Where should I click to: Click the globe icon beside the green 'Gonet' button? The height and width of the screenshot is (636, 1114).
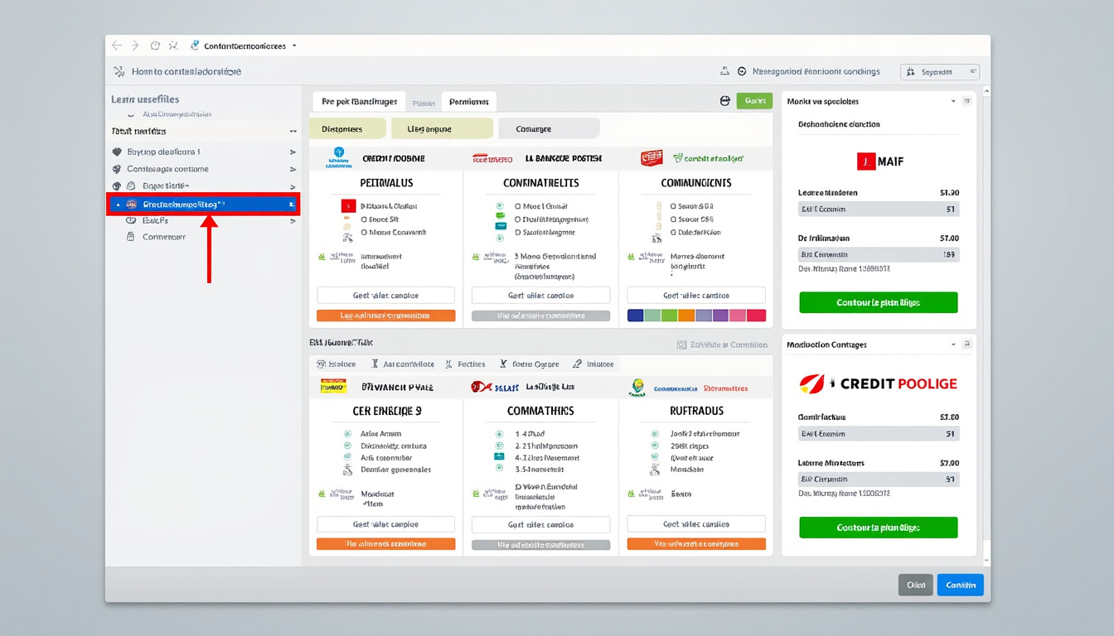[725, 101]
